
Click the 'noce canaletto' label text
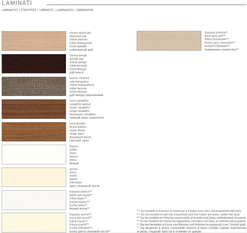click(x=79, y=101)
